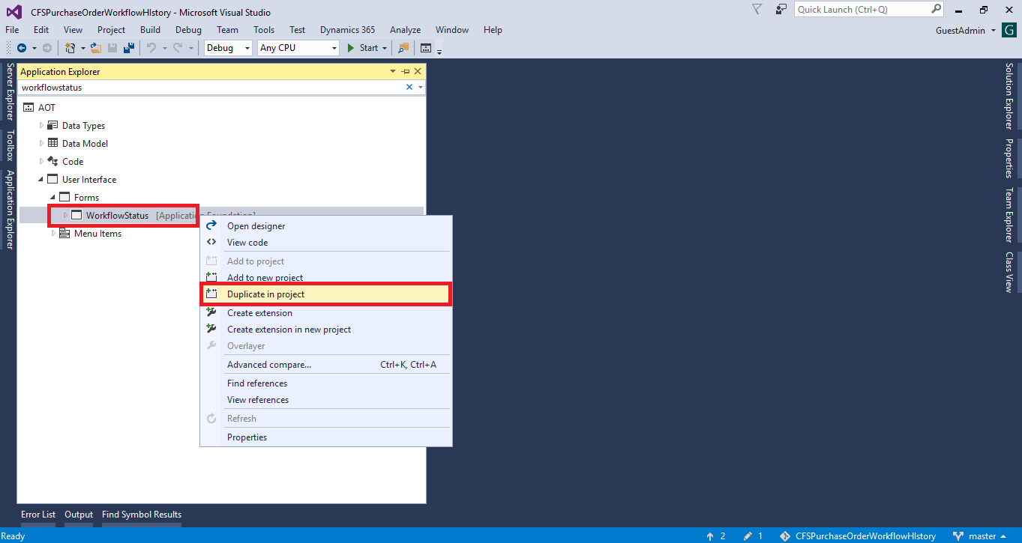Expand the Menu Items tree node

tap(54, 233)
